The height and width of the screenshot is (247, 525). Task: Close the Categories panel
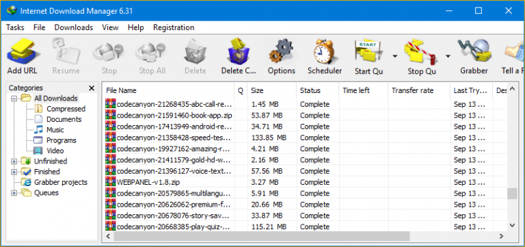(x=92, y=88)
